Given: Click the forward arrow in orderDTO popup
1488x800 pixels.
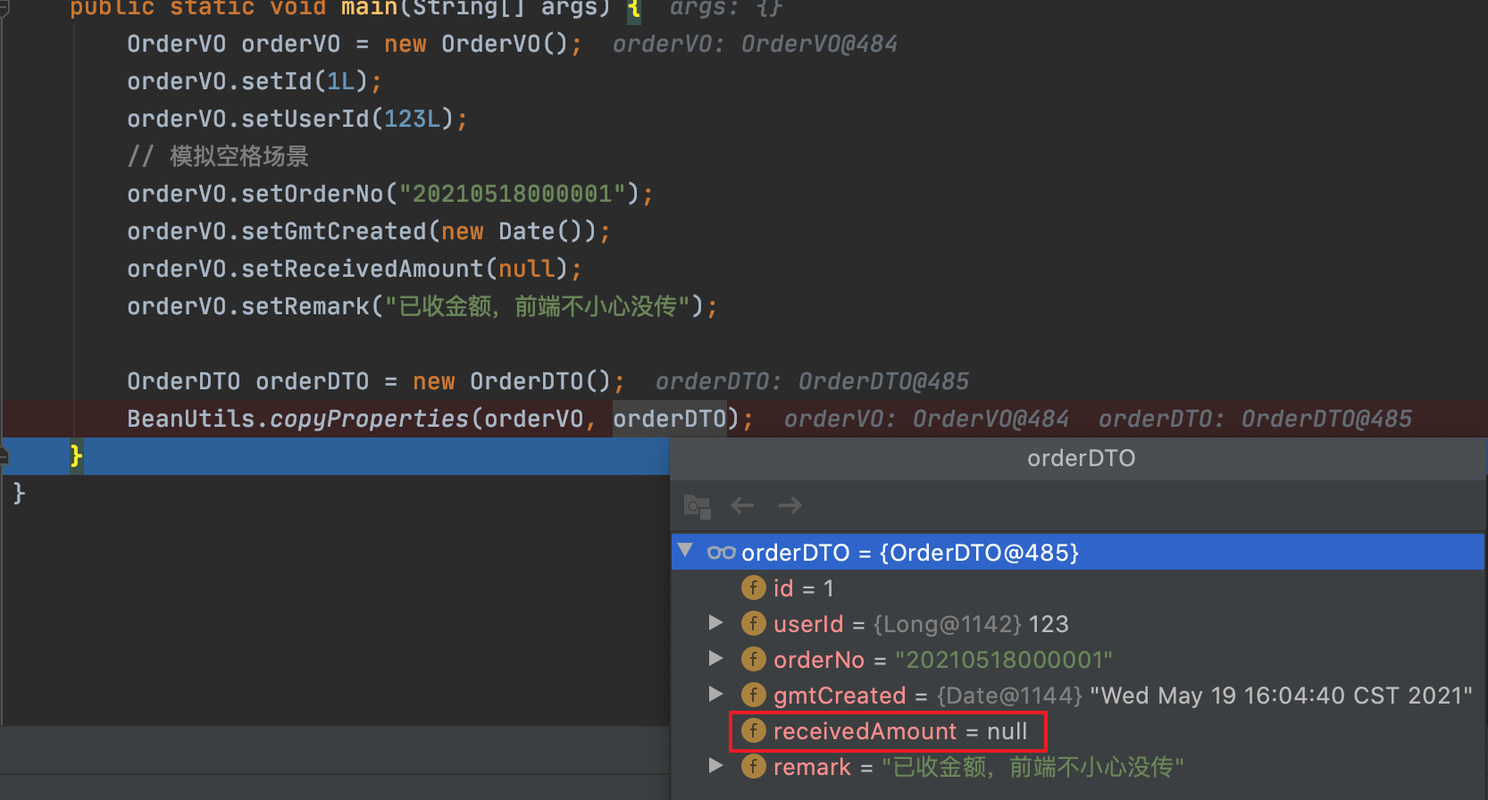Looking at the screenshot, I should click(790, 505).
